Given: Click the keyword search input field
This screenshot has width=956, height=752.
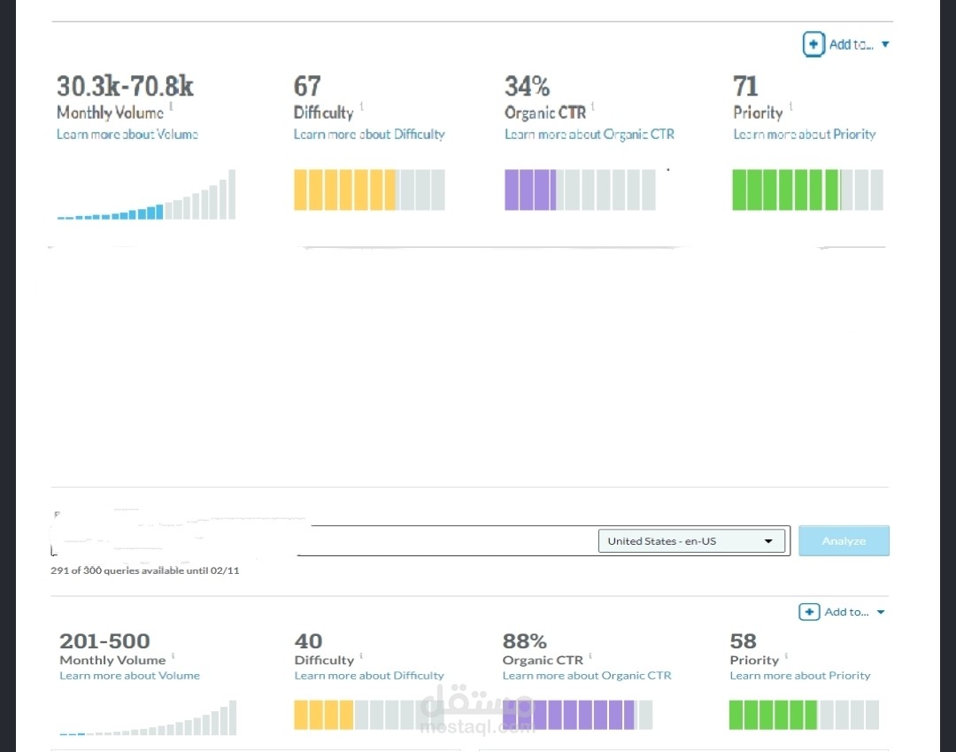Looking at the screenshot, I should [323, 541].
